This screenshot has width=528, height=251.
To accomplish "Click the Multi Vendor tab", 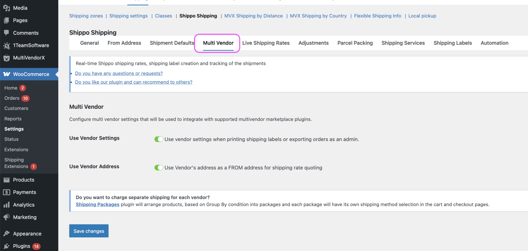I will (218, 43).
